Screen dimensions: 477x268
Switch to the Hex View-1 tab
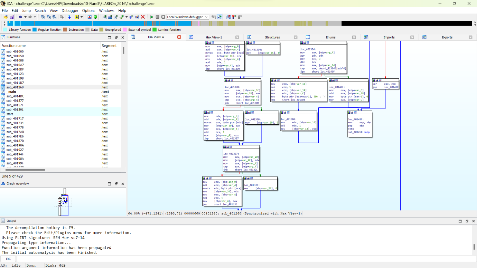coord(214,37)
